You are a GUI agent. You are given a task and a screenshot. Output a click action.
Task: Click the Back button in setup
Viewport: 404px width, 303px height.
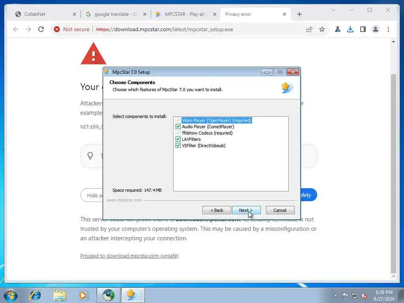tap(217, 210)
